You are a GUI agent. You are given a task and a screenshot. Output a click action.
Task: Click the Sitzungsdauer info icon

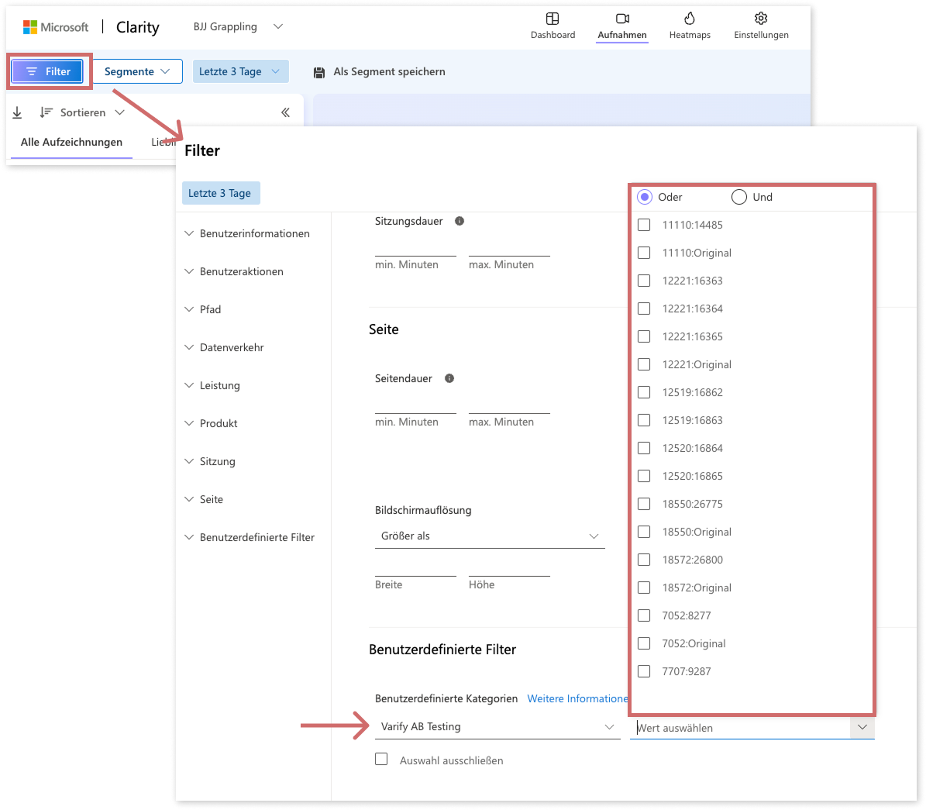click(460, 221)
